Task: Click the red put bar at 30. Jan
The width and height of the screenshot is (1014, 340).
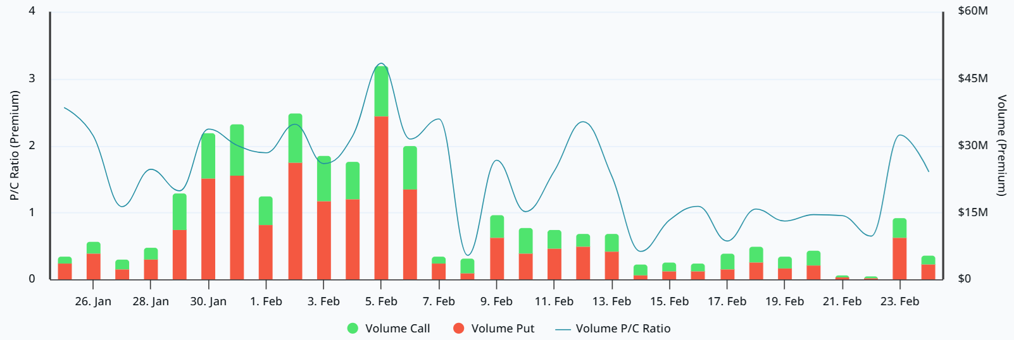Action: click(x=208, y=229)
